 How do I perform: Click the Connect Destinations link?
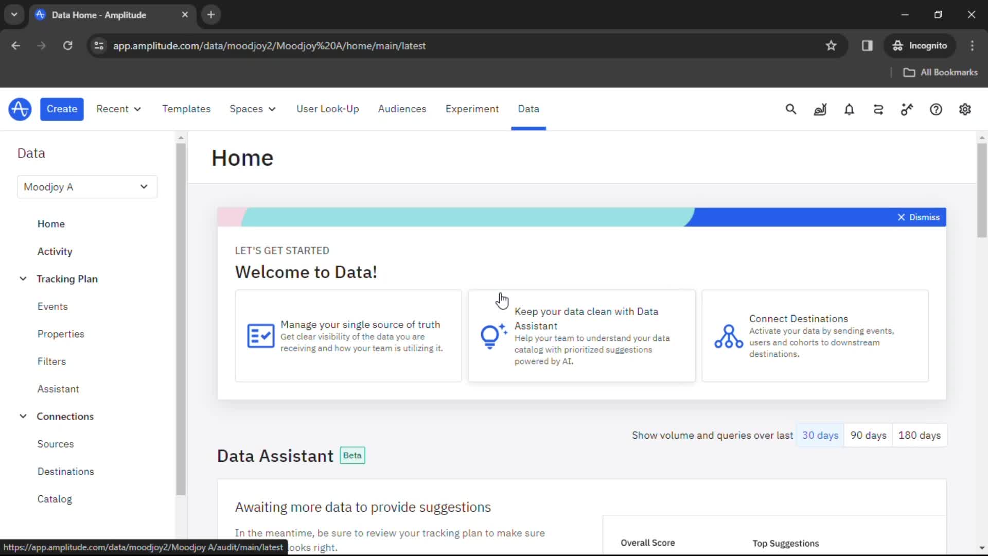[798, 318]
